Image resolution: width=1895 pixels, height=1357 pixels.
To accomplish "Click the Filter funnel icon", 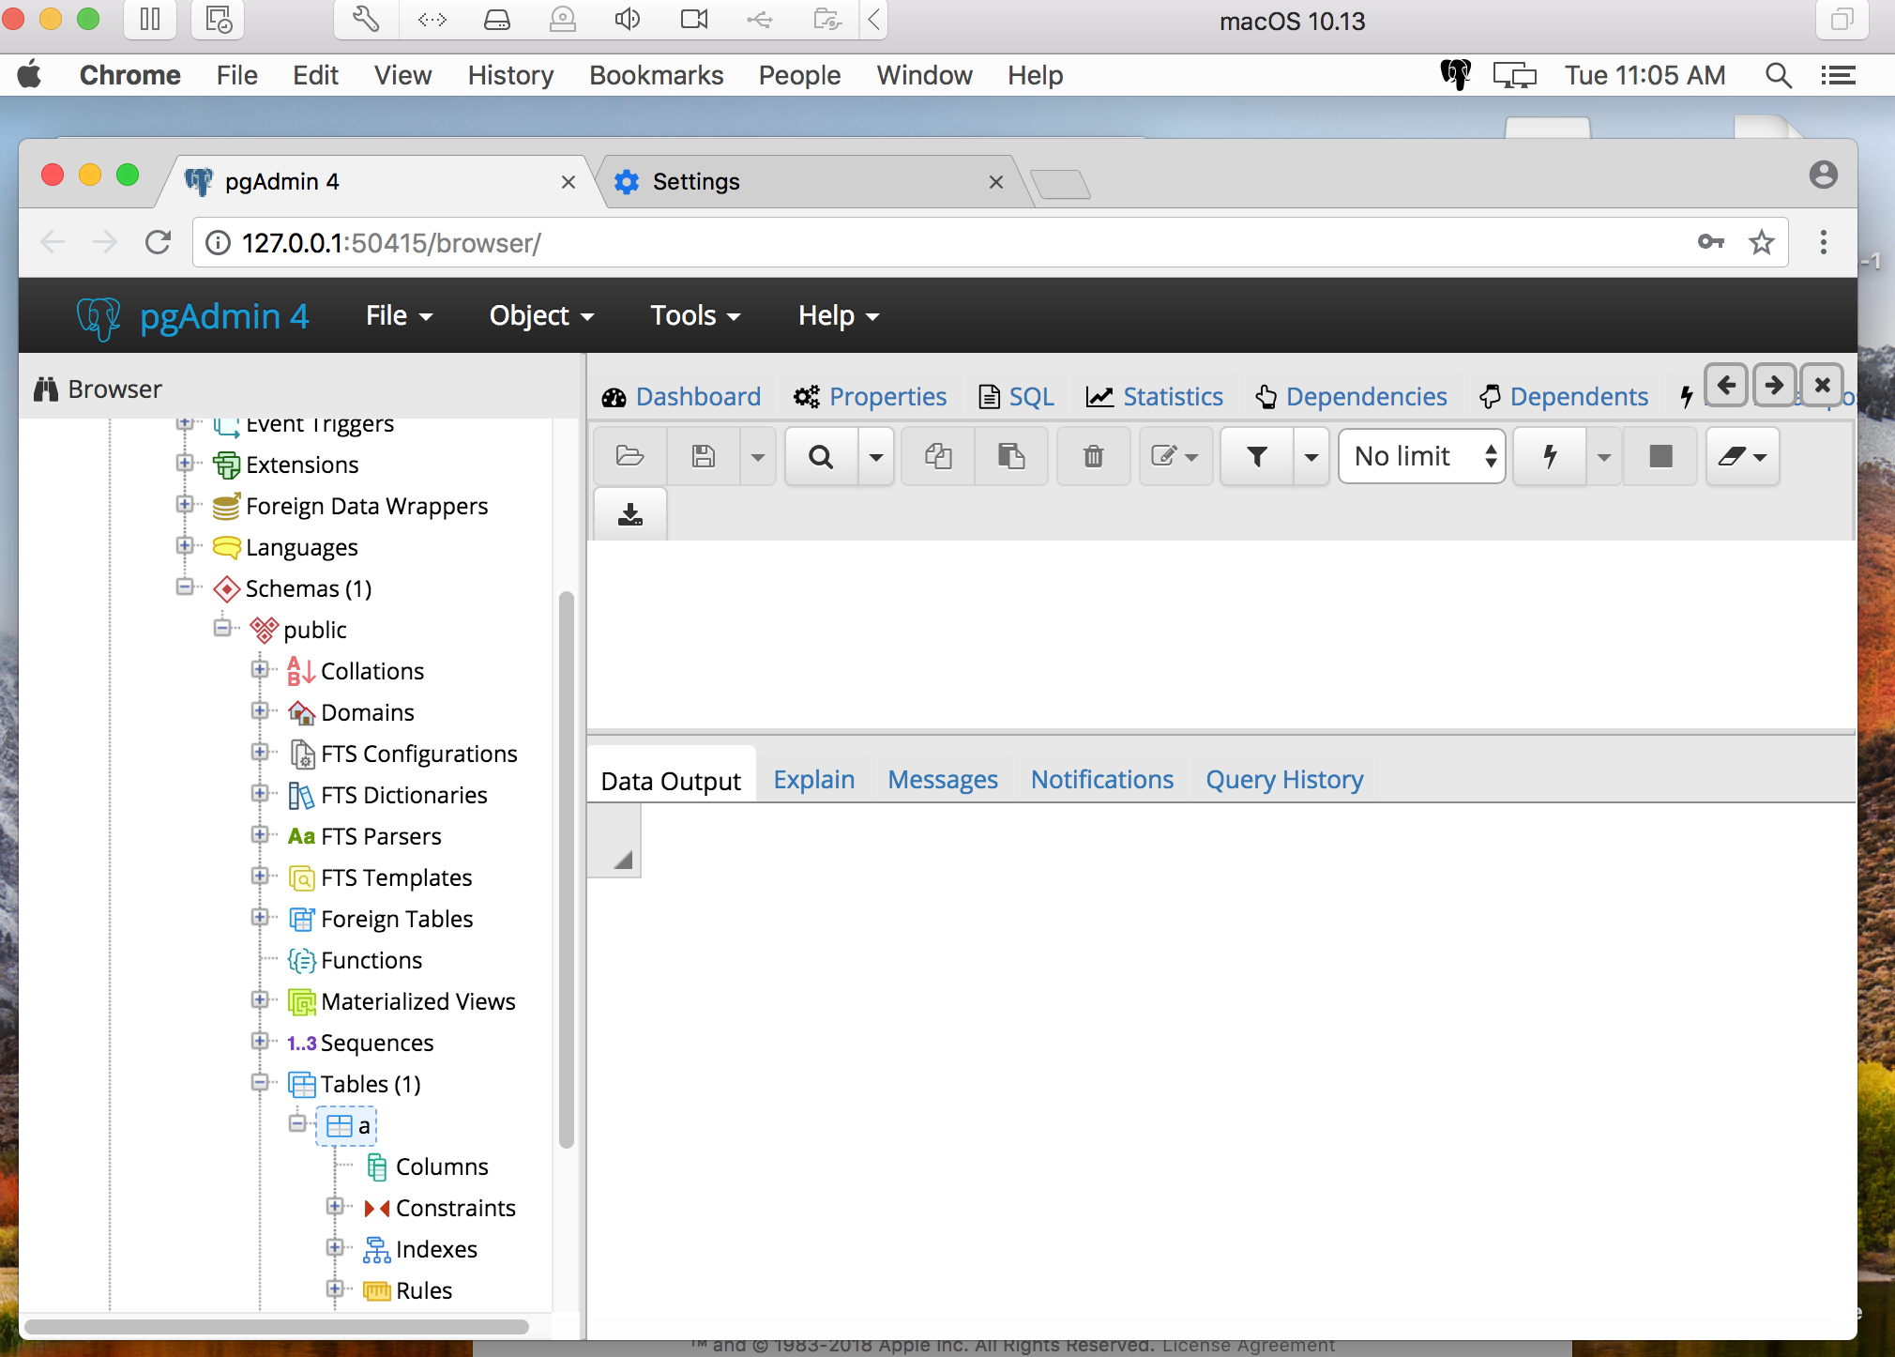I will pyautogui.click(x=1257, y=457).
